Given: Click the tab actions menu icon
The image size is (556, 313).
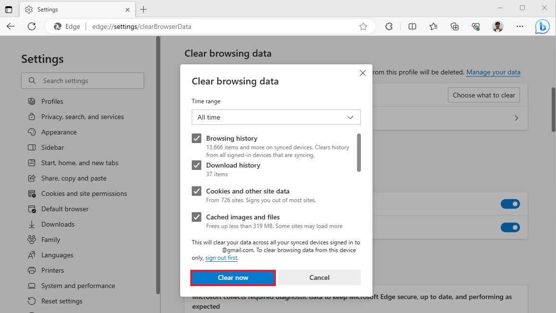Looking at the screenshot, I should click(x=9, y=10).
